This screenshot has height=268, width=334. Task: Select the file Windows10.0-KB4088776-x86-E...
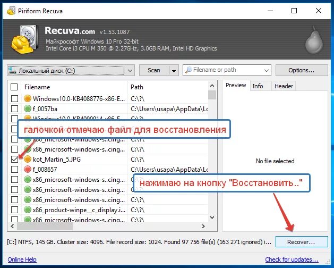coord(79,98)
